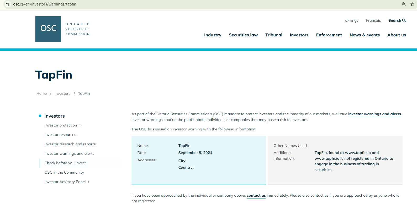Click the Country label

pos(186,167)
